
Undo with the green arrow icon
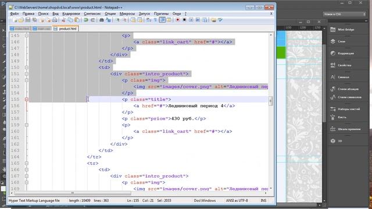(x=86, y=20)
